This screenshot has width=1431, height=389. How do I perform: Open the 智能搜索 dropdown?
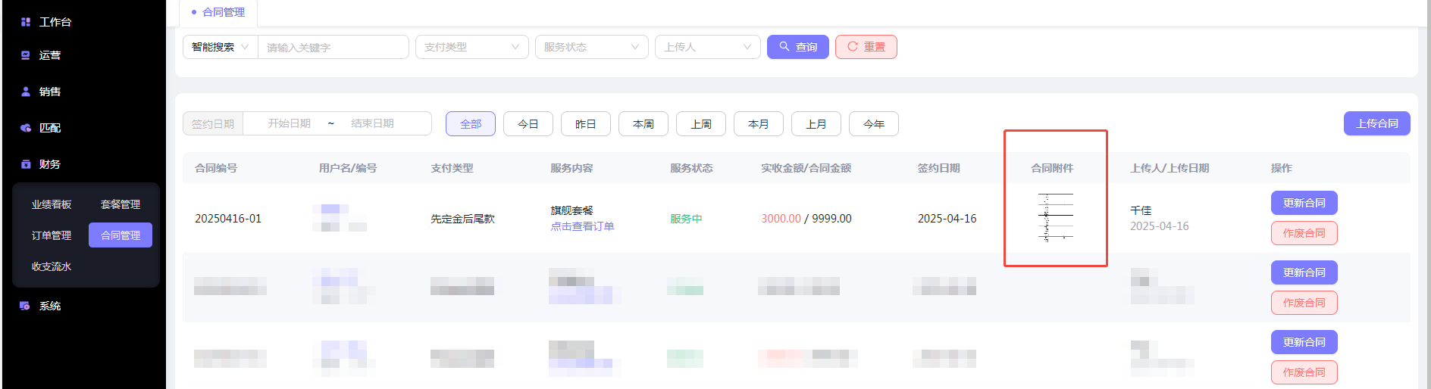tap(220, 47)
